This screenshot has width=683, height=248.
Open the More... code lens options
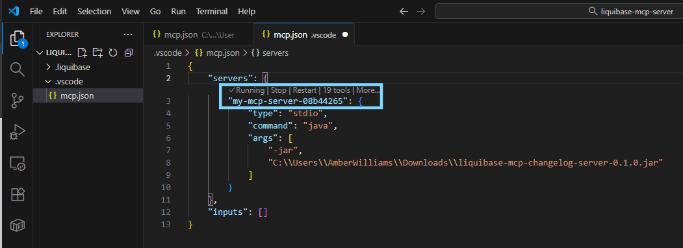tap(368, 90)
